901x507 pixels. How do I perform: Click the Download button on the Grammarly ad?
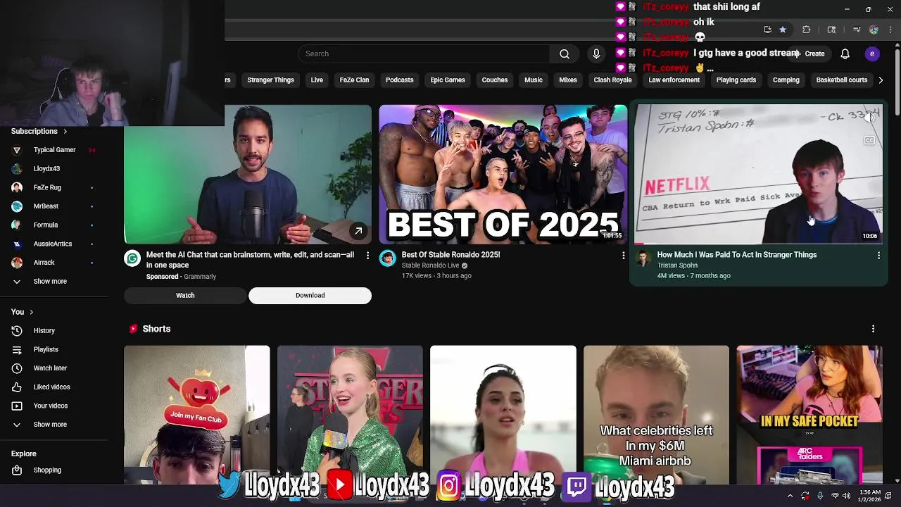(310, 296)
